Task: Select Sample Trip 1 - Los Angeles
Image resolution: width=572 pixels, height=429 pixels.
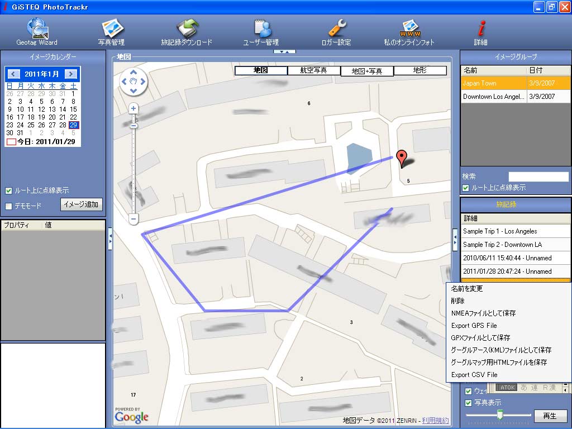Action: tap(516, 231)
